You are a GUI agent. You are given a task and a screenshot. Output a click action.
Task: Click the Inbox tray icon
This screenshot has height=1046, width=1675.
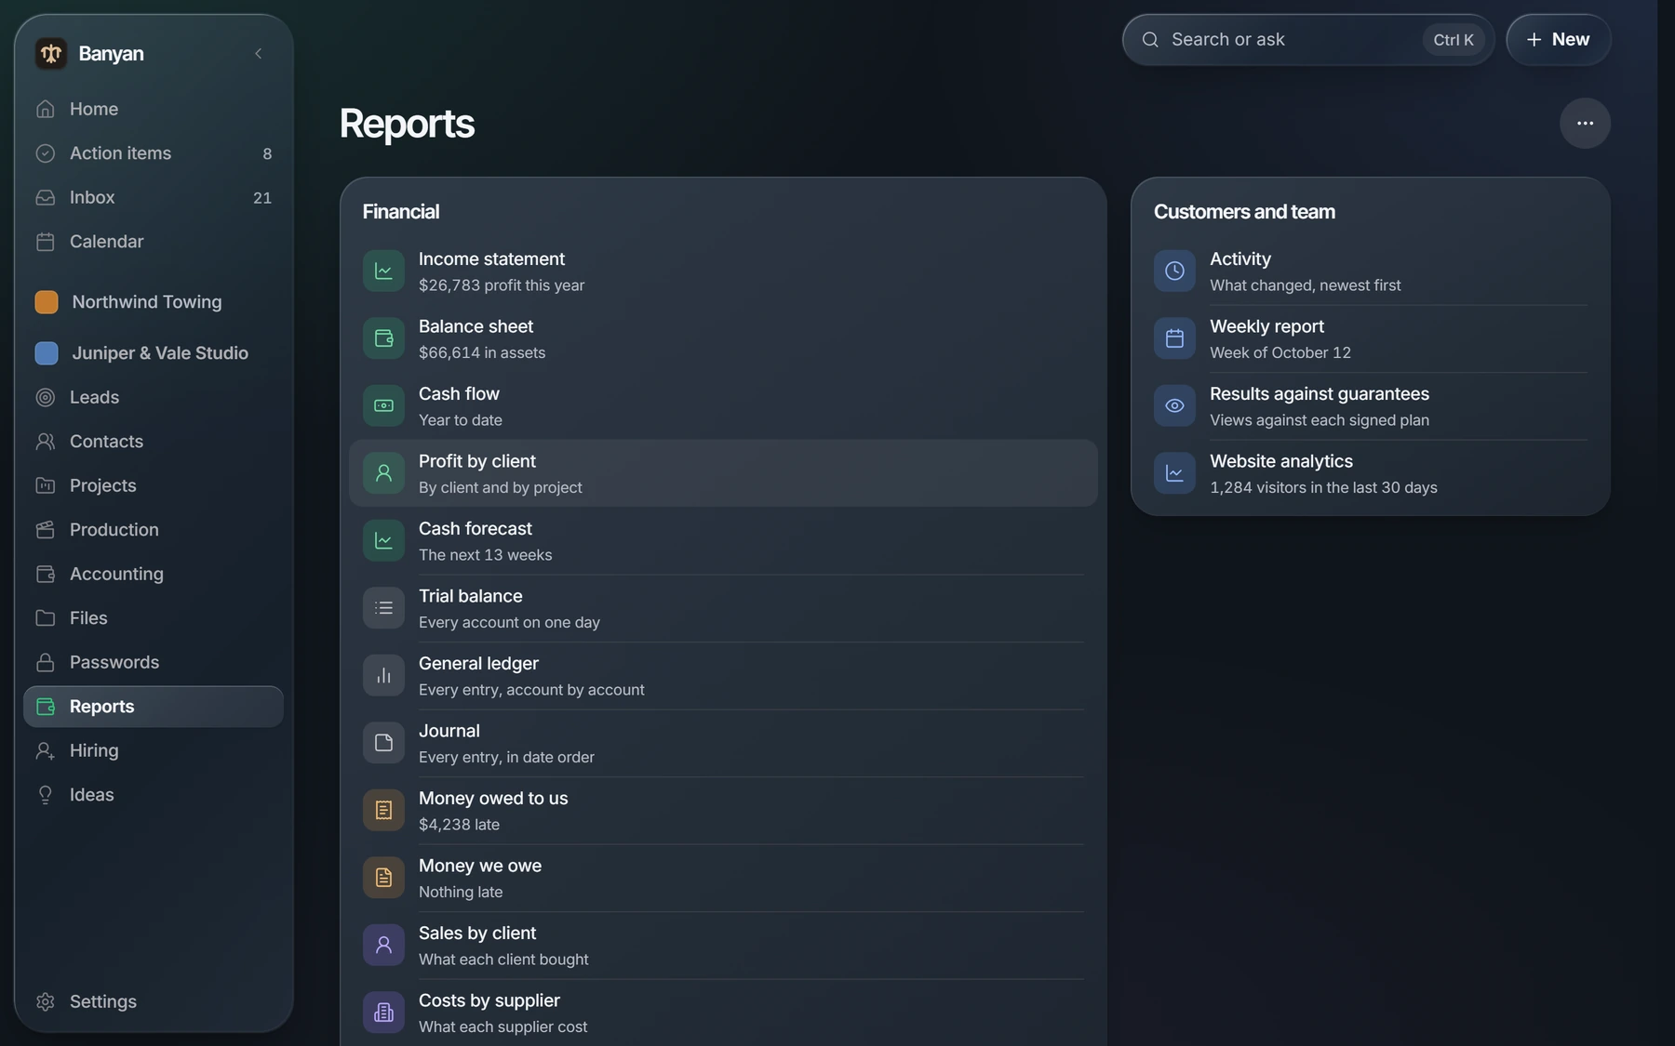tap(45, 197)
